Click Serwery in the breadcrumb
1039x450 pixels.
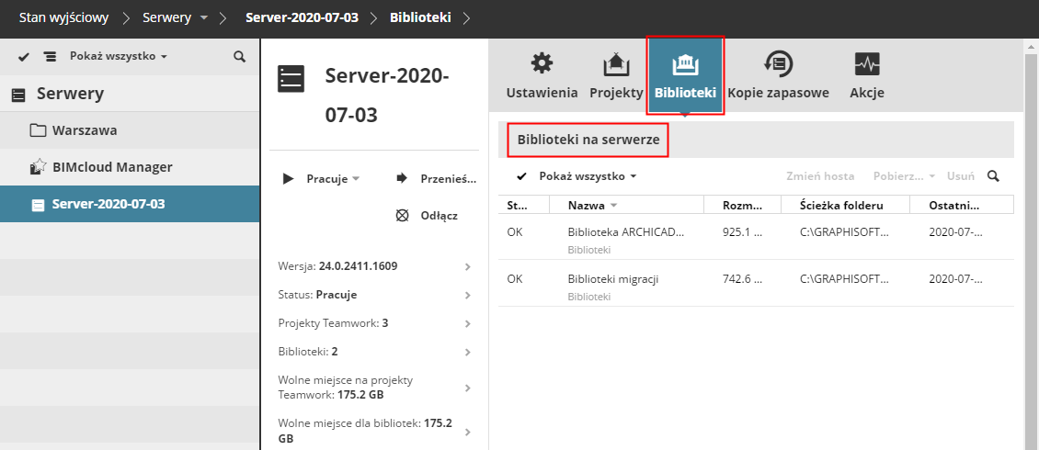click(167, 17)
